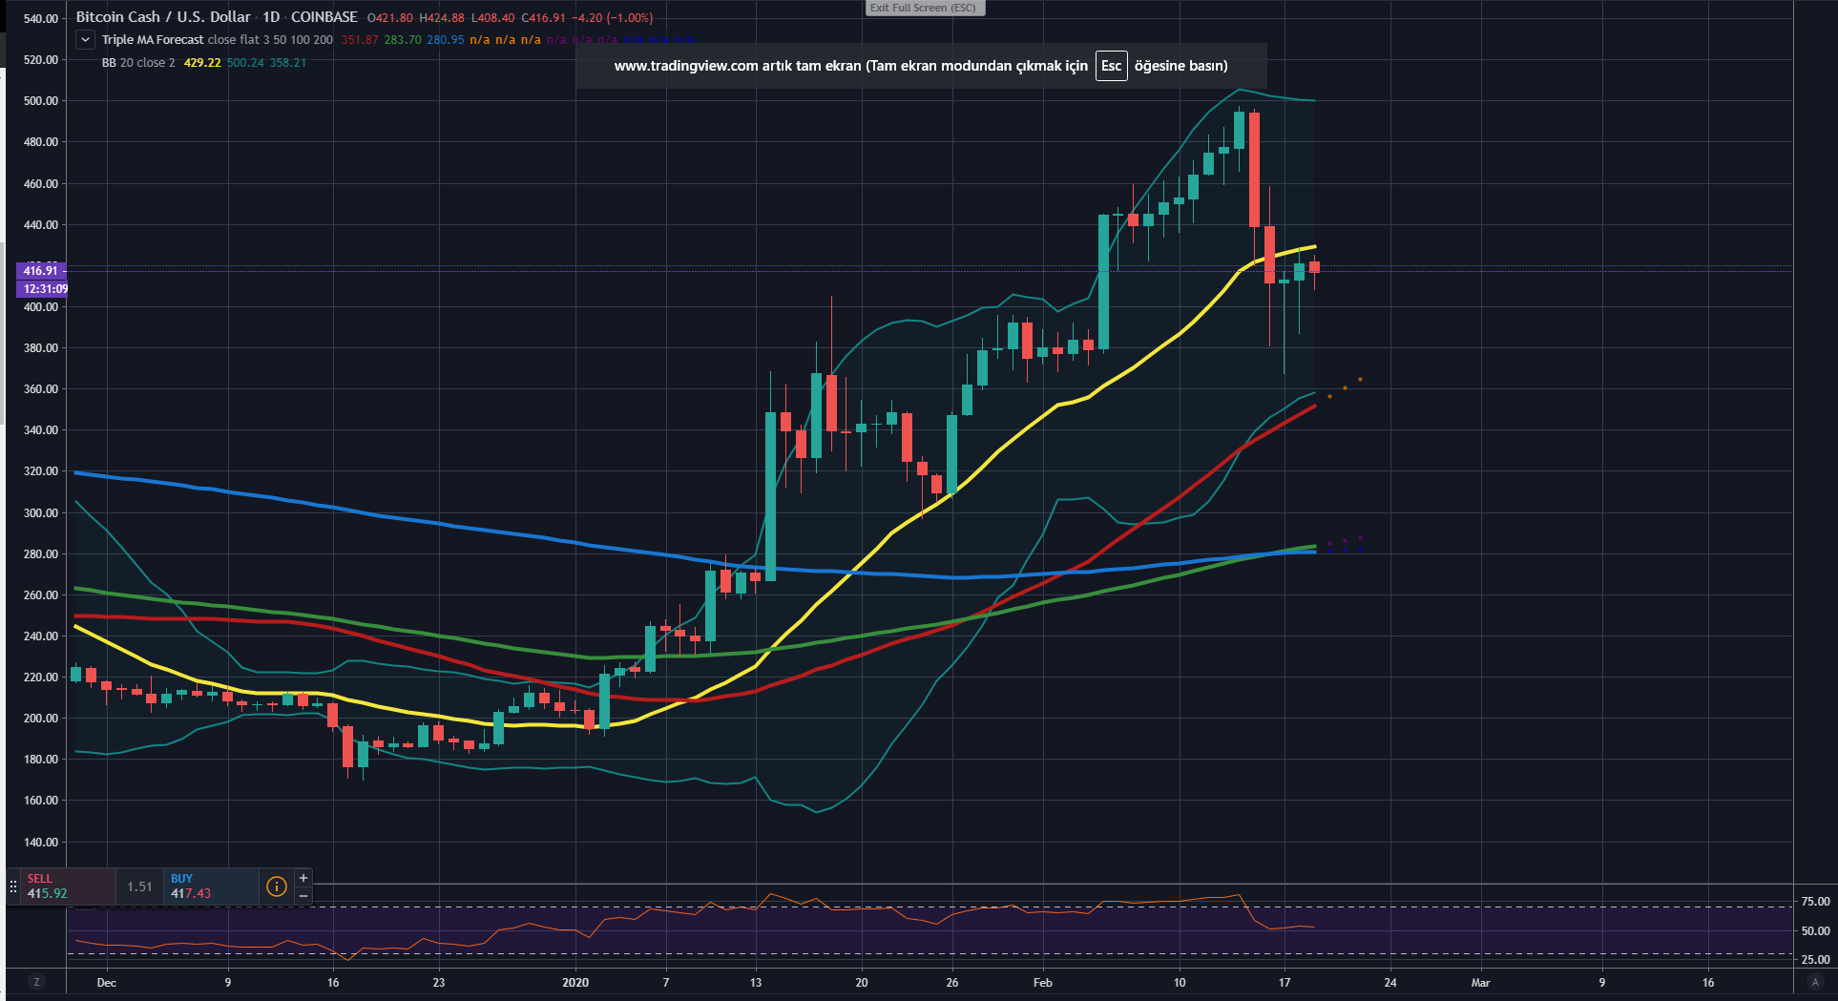
Task: Click the Feb label on time axis
Action: point(1043,982)
